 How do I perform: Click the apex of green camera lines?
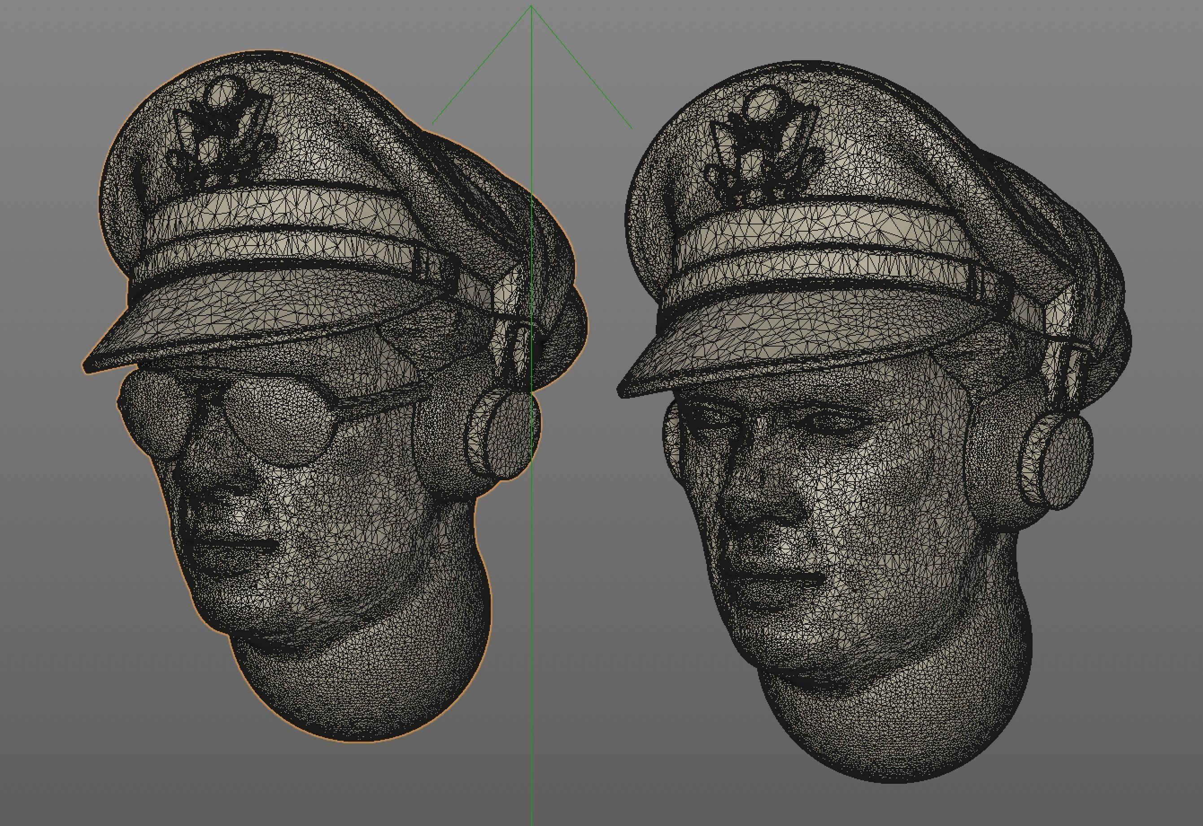coord(531,6)
